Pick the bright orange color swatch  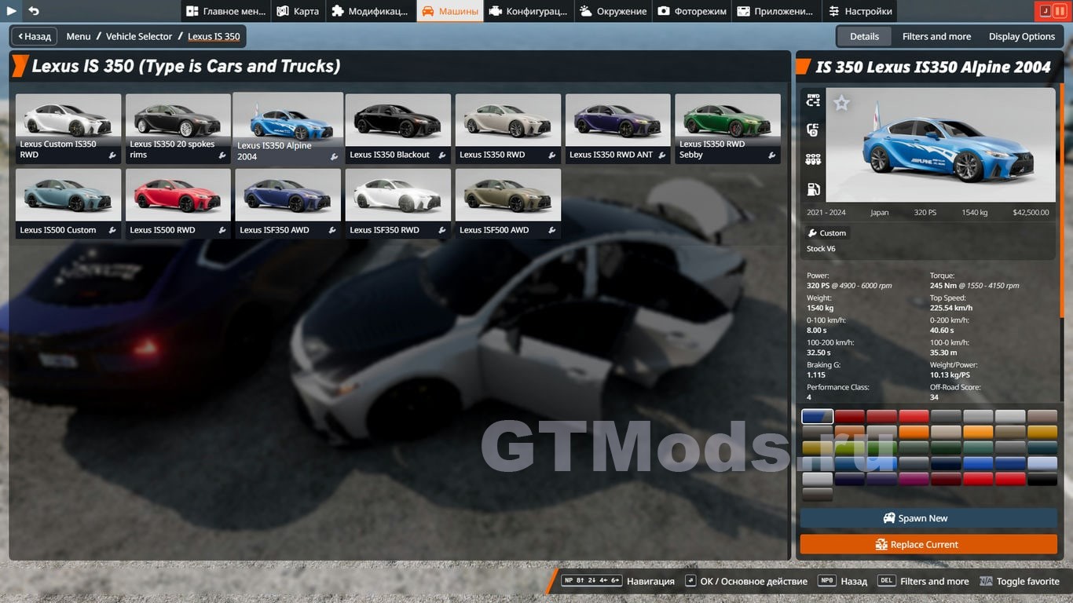click(914, 432)
